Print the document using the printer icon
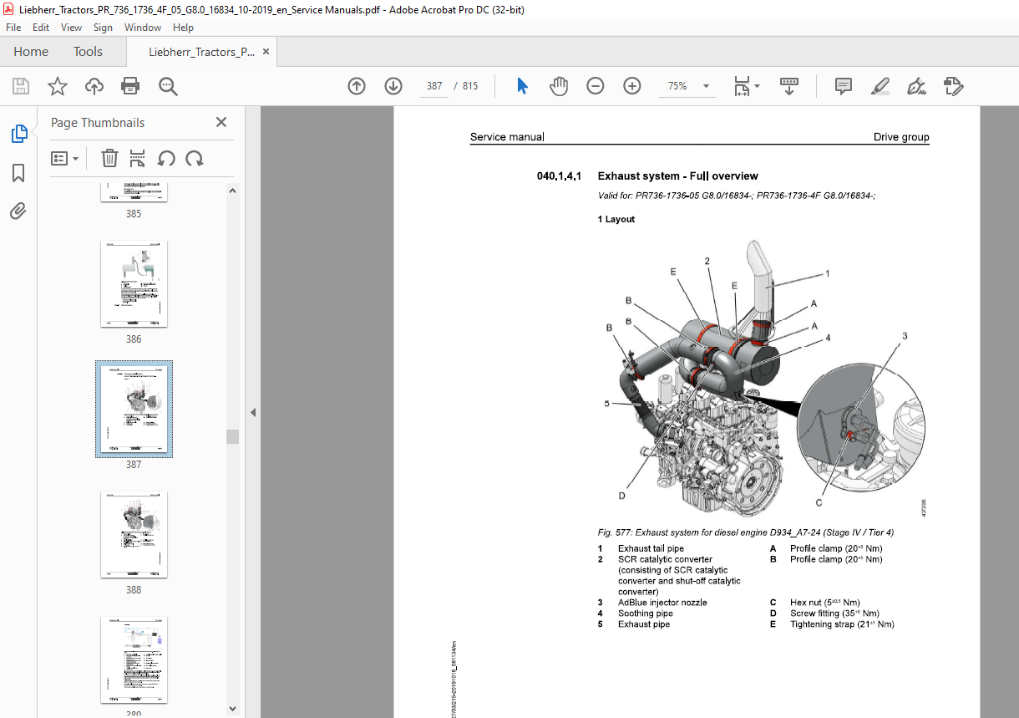The image size is (1019, 718). [130, 86]
